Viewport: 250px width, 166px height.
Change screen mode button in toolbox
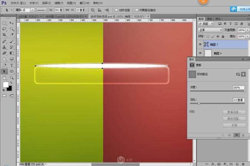click(x=12, y=96)
